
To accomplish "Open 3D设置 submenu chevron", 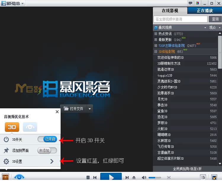I will point(52,161).
